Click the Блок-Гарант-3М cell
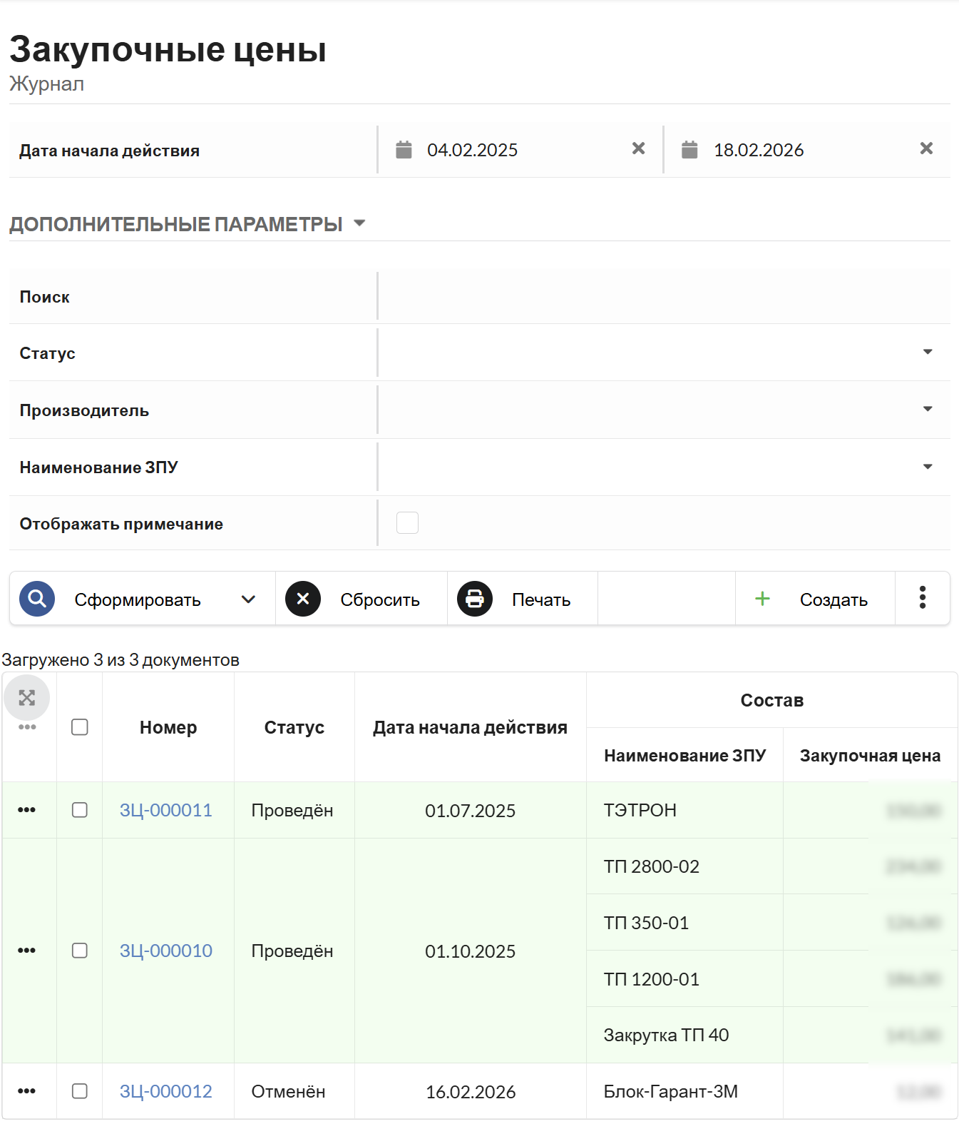The width and height of the screenshot is (959, 1124). click(x=685, y=1091)
